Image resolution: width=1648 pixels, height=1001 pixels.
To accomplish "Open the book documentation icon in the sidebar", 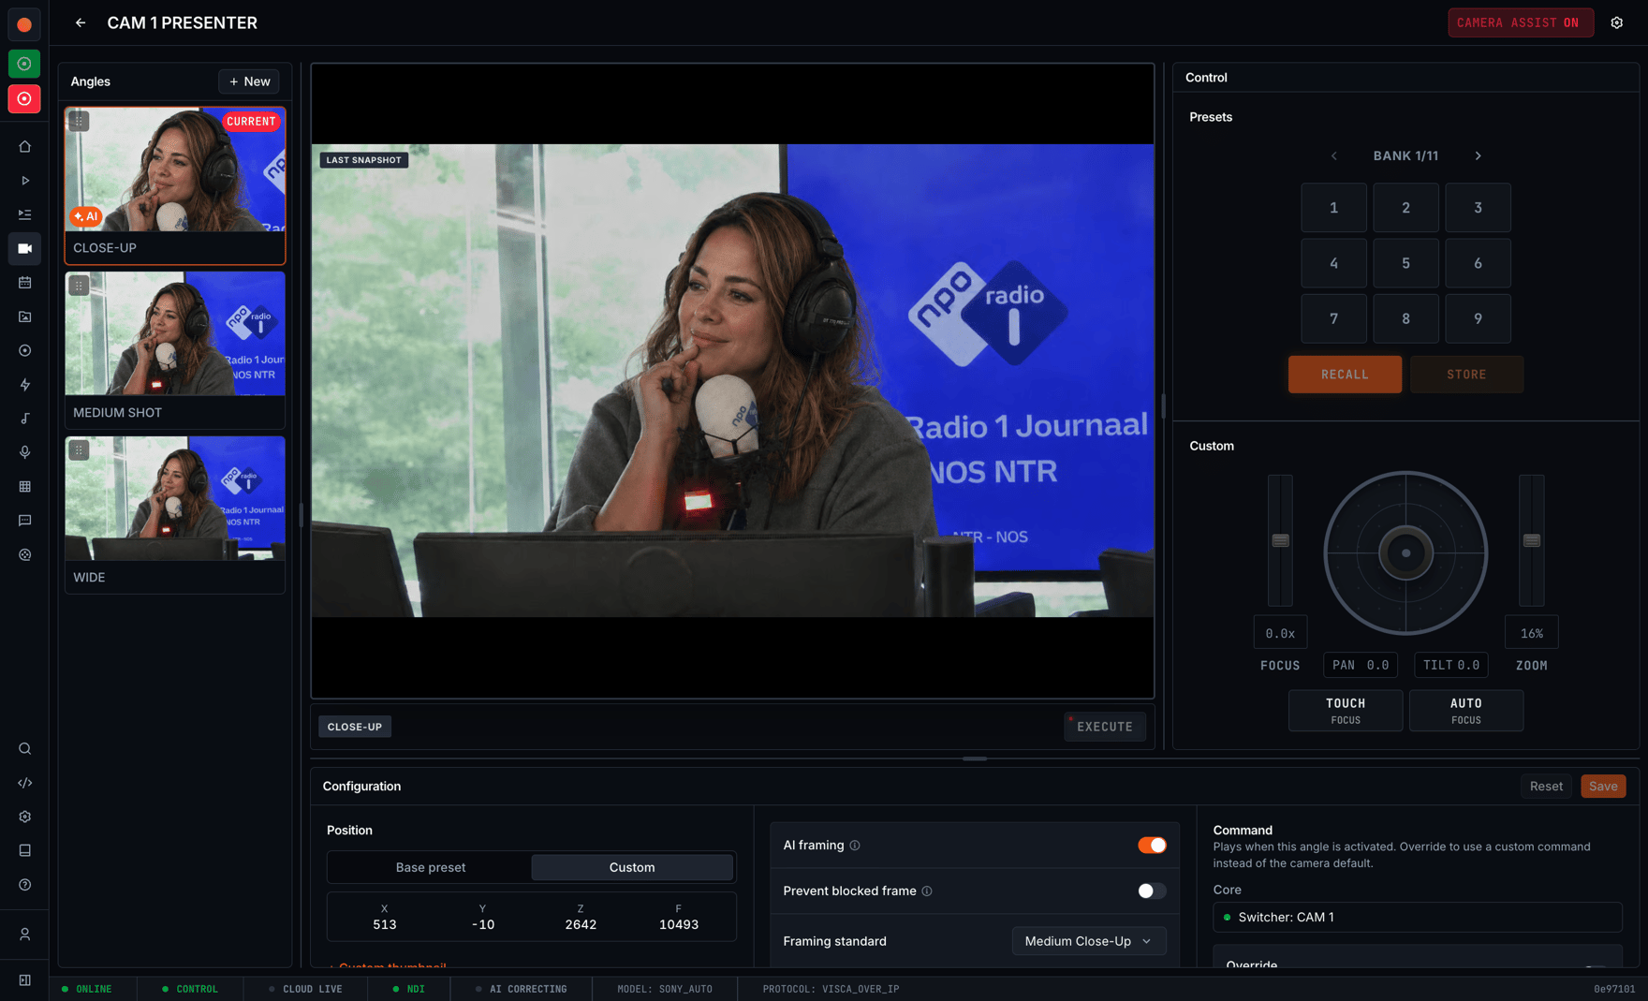I will click(25, 850).
